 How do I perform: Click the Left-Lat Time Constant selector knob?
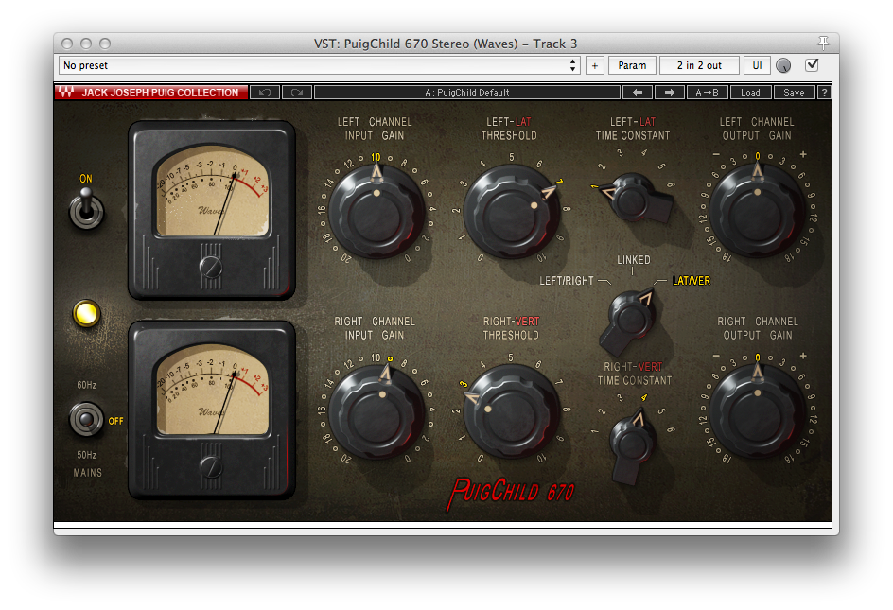point(635,198)
